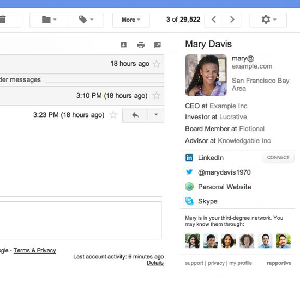
Task: Click the Personal Website globe icon
Action: pos(189,187)
